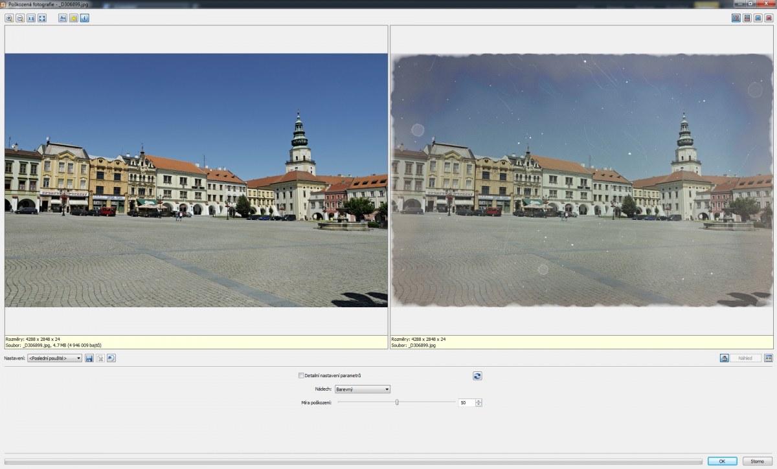Image resolution: width=777 pixels, height=469 pixels.
Task: Switch to stacked horizontal split view
Action: point(747,18)
